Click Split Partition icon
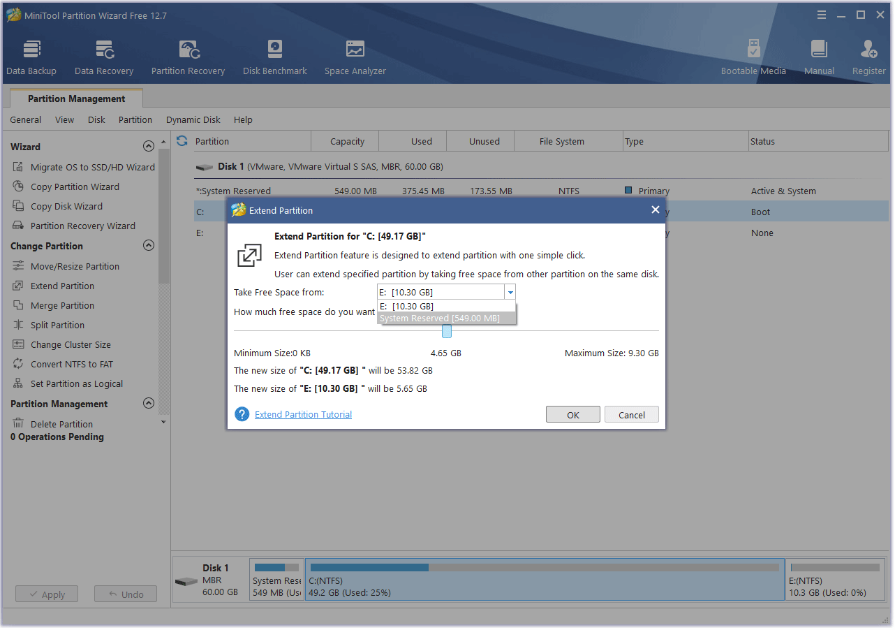 (18, 325)
